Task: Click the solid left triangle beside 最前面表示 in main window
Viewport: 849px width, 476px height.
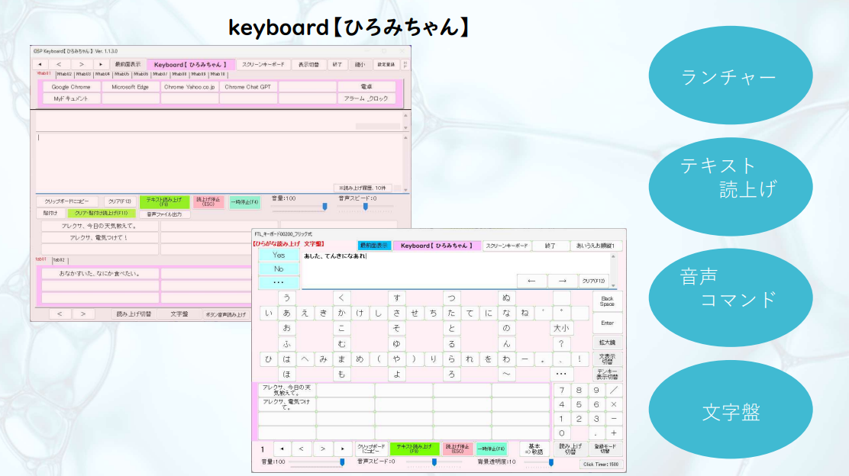Action: point(40,64)
